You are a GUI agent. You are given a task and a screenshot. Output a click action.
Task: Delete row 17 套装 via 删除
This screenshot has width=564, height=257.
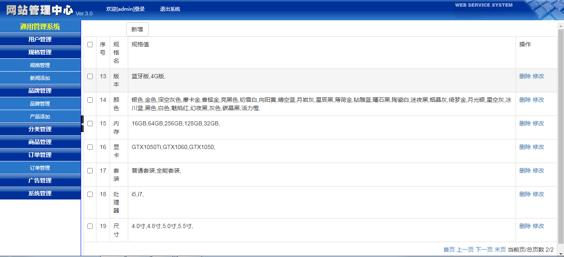525,171
